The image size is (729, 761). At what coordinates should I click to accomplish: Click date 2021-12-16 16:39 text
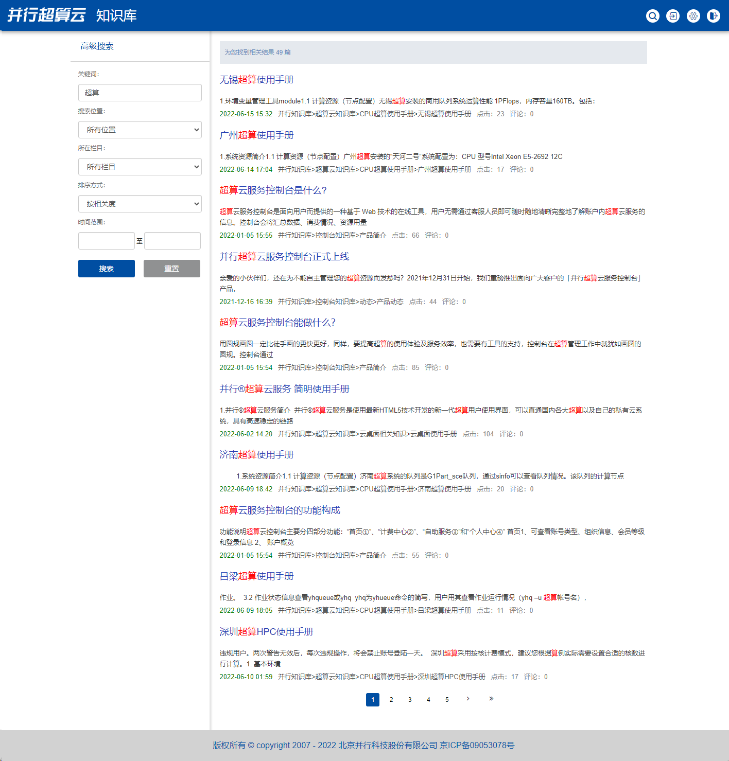pyautogui.click(x=246, y=302)
